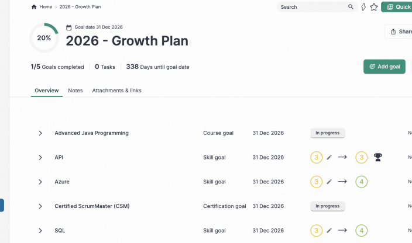The image size is (412, 243).
Task: Expand the SQL skill goal row
Action: point(40,231)
